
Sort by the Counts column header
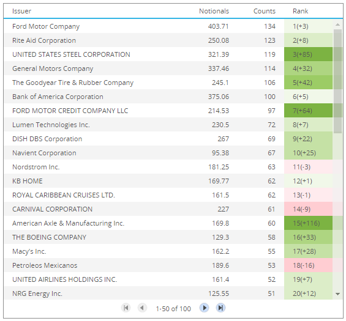tap(265, 11)
